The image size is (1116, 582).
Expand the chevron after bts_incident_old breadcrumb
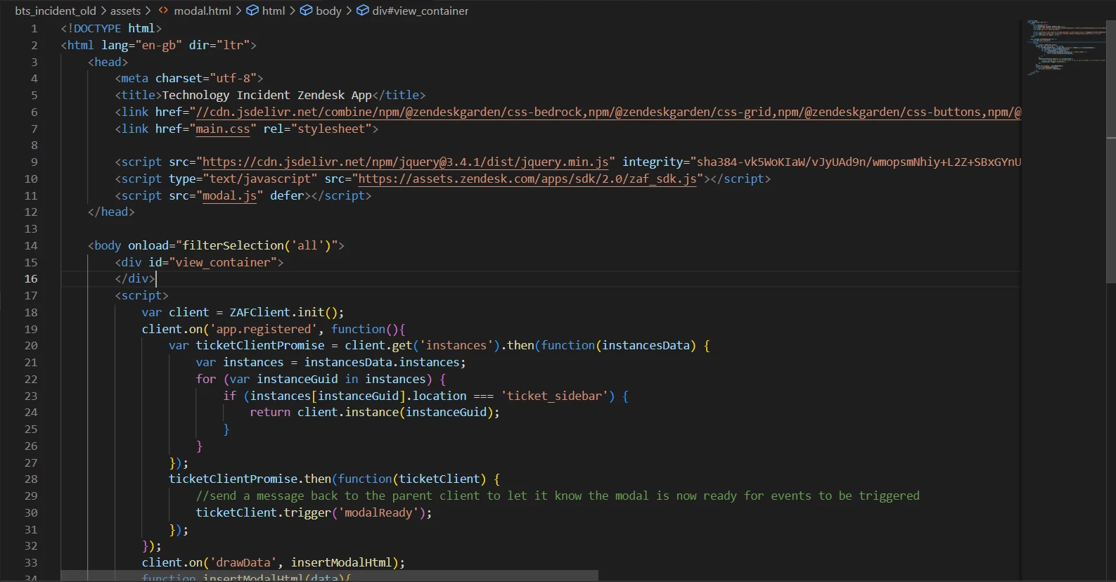[x=103, y=11]
